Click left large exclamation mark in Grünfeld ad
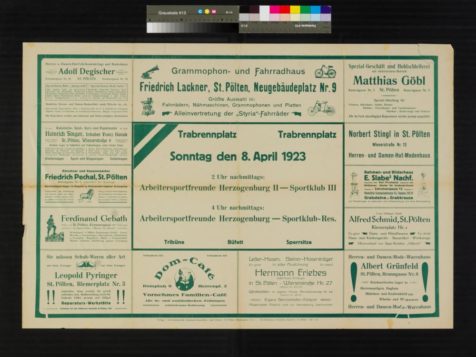476x357 pixels. click(x=354, y=282)
